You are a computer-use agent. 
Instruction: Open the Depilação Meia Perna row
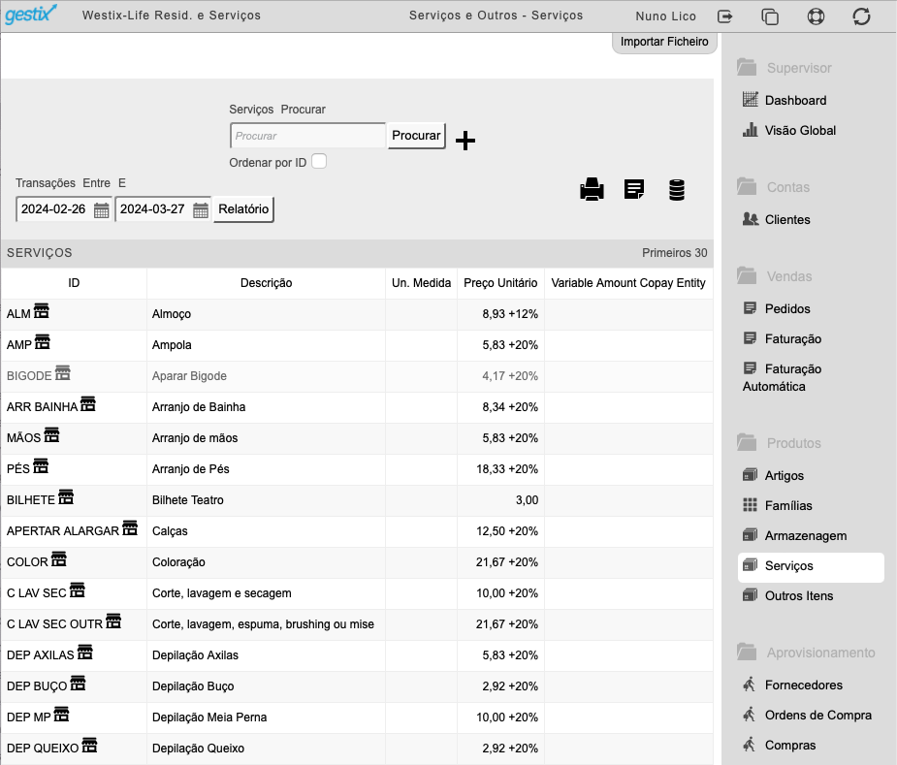pyautogui.click(x=357, y=717)
